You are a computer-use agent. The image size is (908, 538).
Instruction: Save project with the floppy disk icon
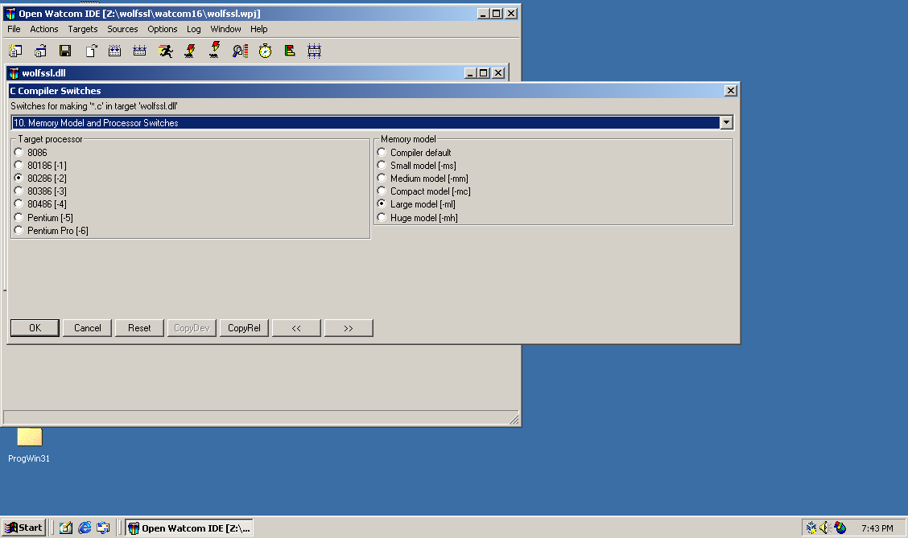tap(65, 51)
